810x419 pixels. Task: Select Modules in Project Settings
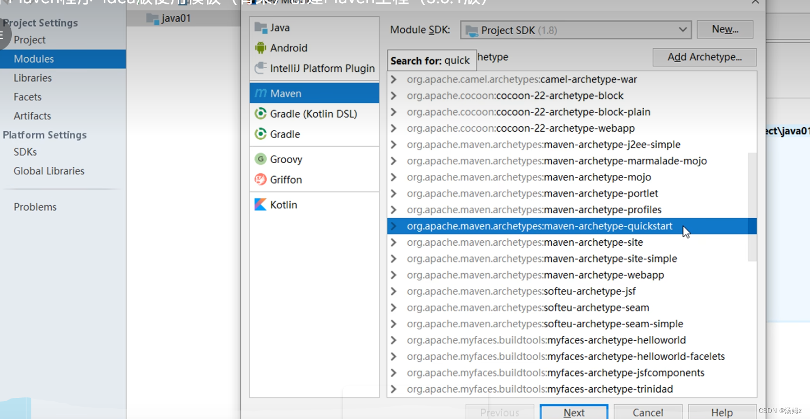click(63, 59)
